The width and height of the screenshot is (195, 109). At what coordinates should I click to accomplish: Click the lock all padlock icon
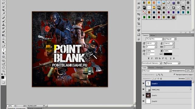[x=161, y=78]
